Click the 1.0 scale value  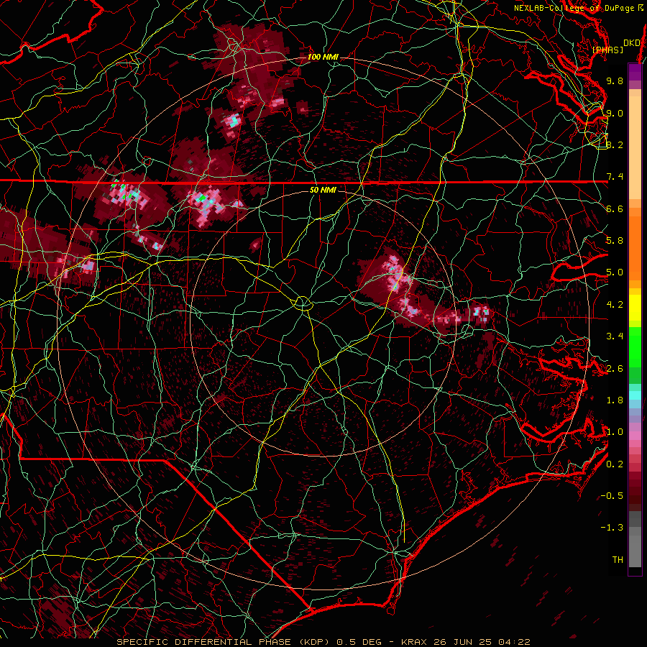pos(615,432)
